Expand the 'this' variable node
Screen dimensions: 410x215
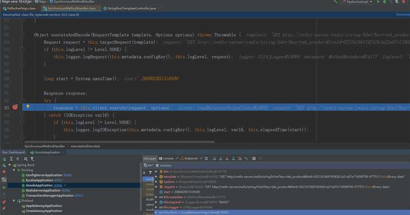[x=156, y=172]
